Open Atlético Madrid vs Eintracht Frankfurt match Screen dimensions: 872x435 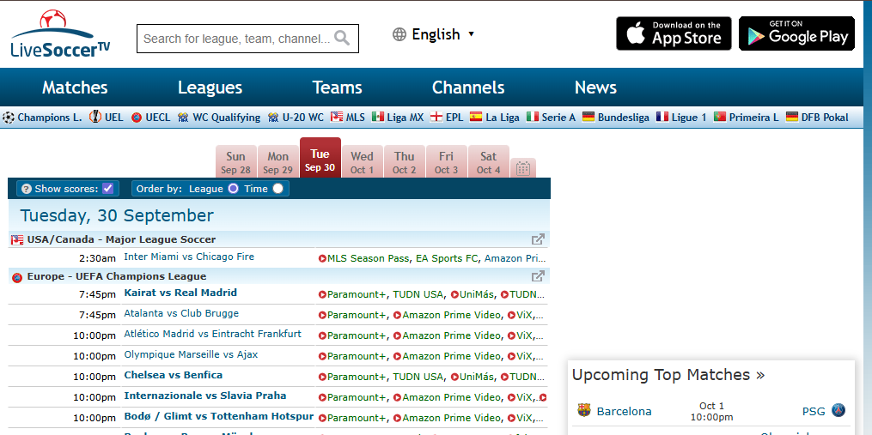(x=212, y=334)
